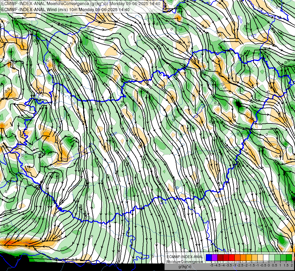
Task: Pick the legend swatch between -2.5 and -2
Action: click(x=243, y=258)
